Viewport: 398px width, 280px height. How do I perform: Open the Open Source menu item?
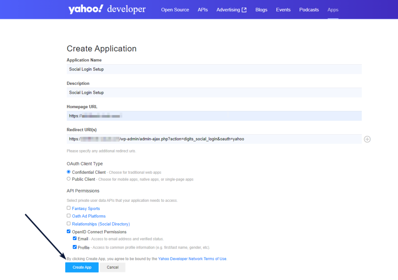click(x=175, y=10)
